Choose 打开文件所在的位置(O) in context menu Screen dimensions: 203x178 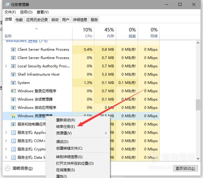(x=75, y=163)
